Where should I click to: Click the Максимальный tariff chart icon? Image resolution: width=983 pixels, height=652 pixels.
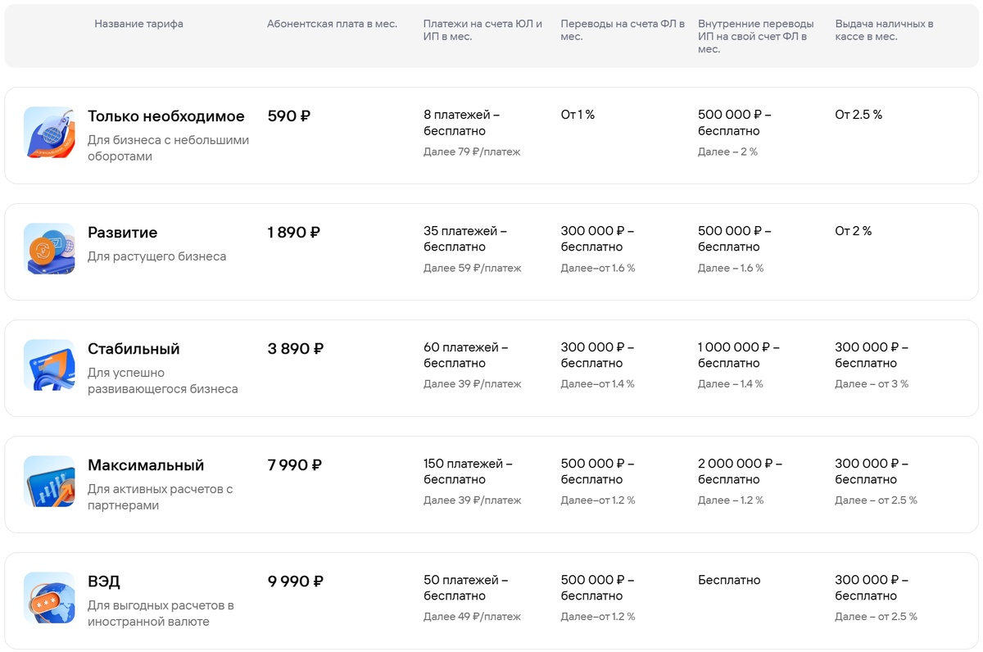49,481
